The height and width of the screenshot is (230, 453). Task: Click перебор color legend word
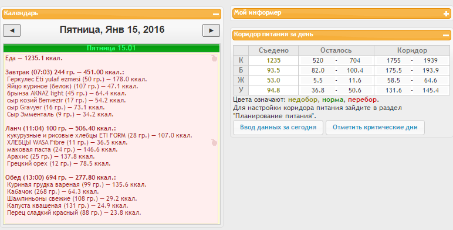362,99
